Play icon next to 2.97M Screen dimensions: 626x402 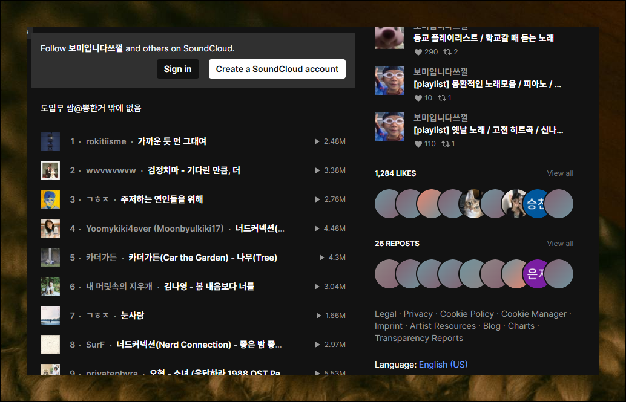pos(318,345)
